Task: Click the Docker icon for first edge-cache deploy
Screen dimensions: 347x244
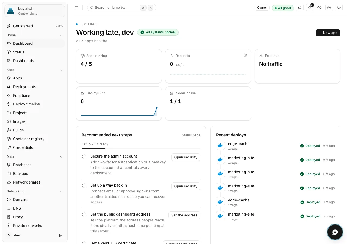Action: pyautogui.click(x=220, y=146)
